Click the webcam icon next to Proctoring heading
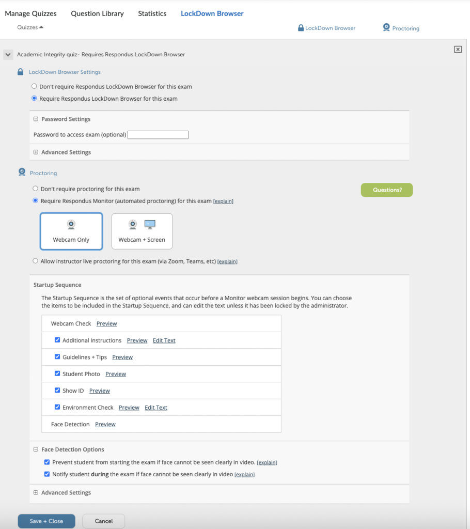This screenshot has height=529, width=470. 22,173
